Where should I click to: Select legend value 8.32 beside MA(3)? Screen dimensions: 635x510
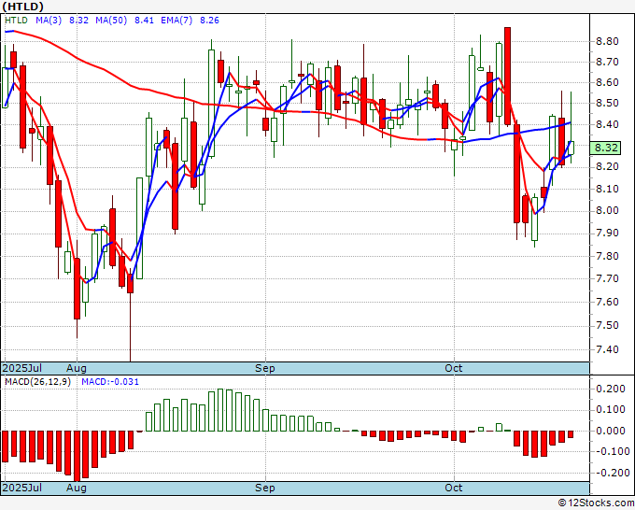pyautogui.click(x=78, y=21)
